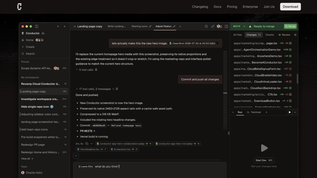
Task: Open PR #8376 external arrow icon
Action: click(x=244, y=26)
